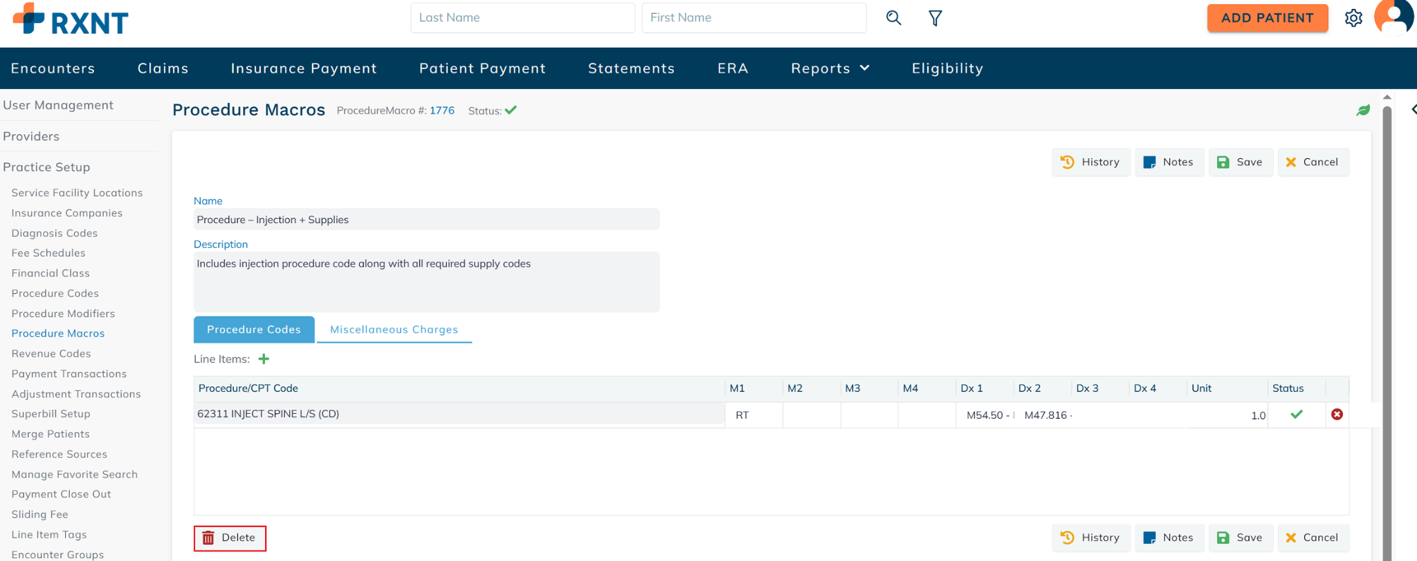Open History from the top toolbar
1417x561 pixels.
pyautogui.click(x=1090, y=162)
